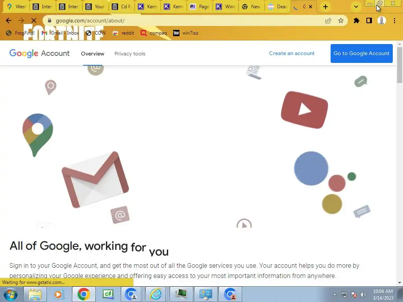Open the FrogFind! bookmark

pyautogui.click(x=20, y=33)
